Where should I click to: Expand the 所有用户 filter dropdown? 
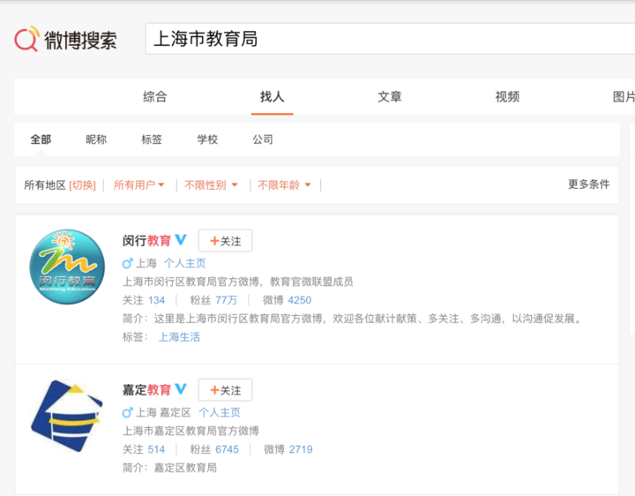click(x=139, y=185)
